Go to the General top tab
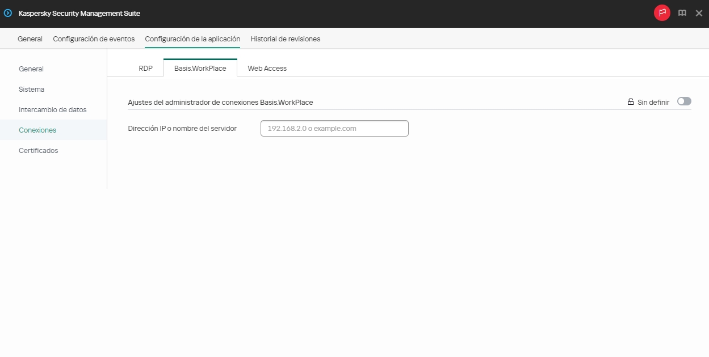The image size is (709, 357). 30,39
